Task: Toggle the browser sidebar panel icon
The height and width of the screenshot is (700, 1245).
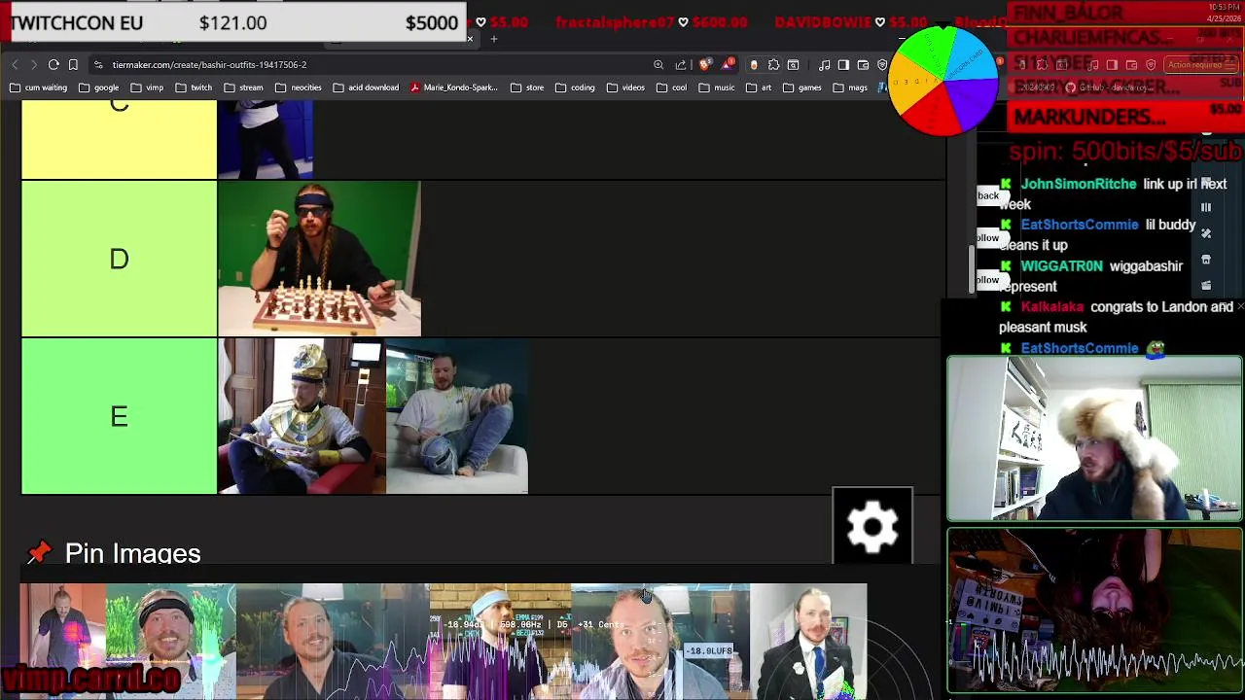Action: pyautogui.click(x=843, y=65)
